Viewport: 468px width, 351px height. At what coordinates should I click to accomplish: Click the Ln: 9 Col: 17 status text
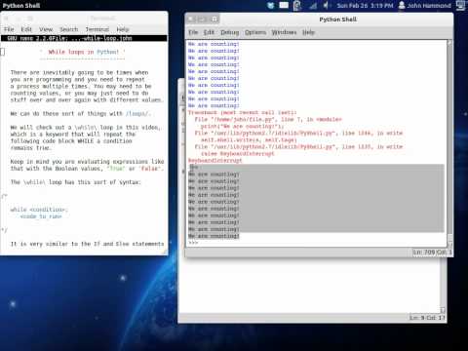pyautogui.click(x=427, y=318)
